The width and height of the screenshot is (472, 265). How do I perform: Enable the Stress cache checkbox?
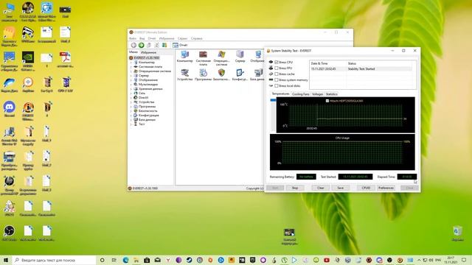pyautogui.click(x=277, y=74)
